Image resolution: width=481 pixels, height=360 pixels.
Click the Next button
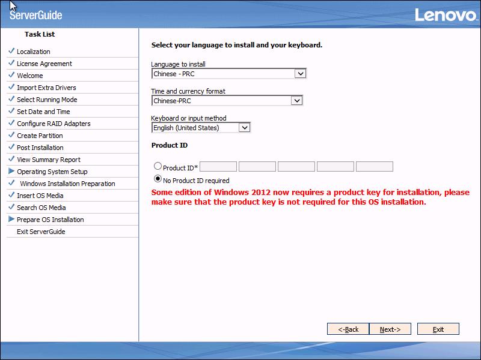pos(390,329)
